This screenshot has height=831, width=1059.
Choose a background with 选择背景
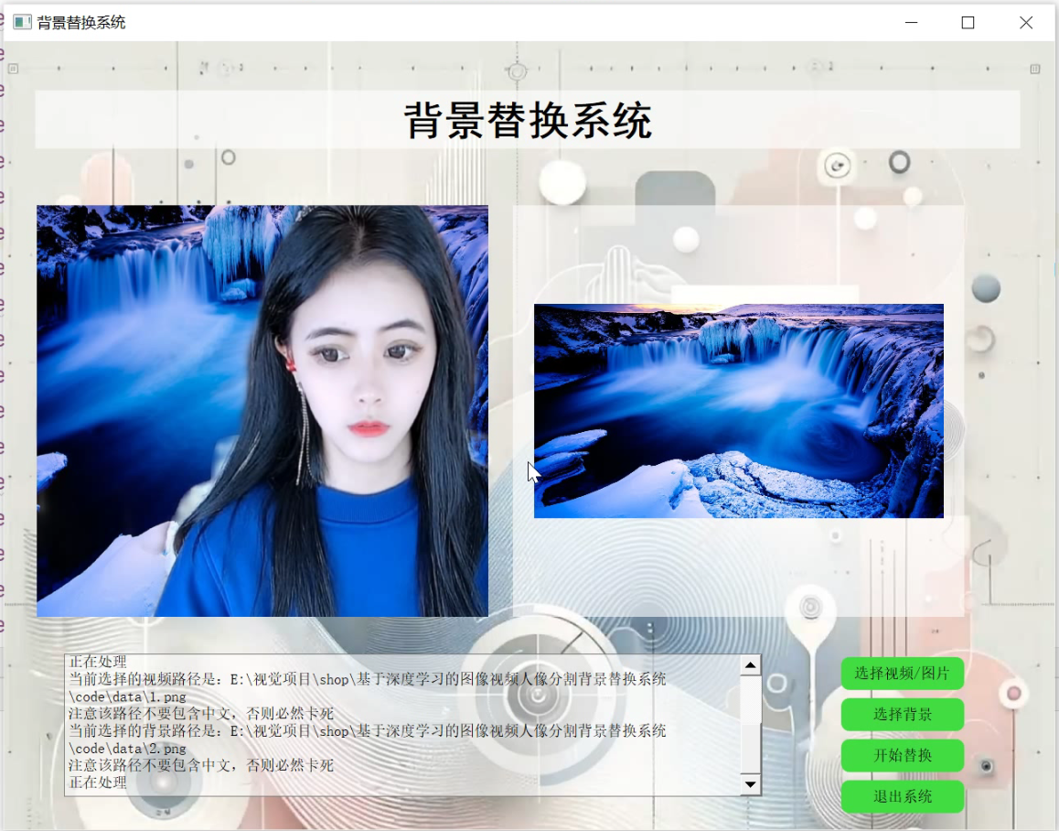point(903,714)
